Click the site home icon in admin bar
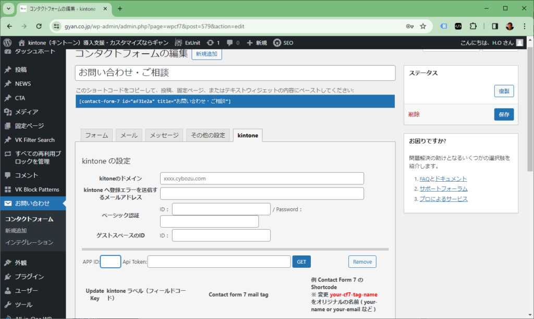Viewport: 534px width, 319px height. point(21,43)
